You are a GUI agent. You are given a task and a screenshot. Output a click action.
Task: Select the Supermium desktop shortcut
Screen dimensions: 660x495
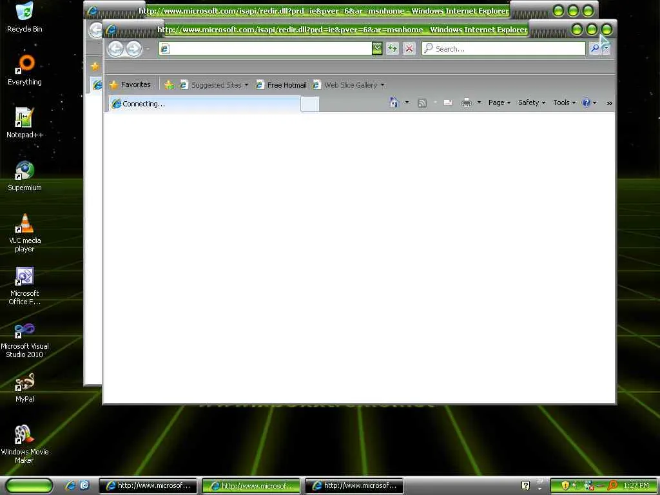click(24, 176)
